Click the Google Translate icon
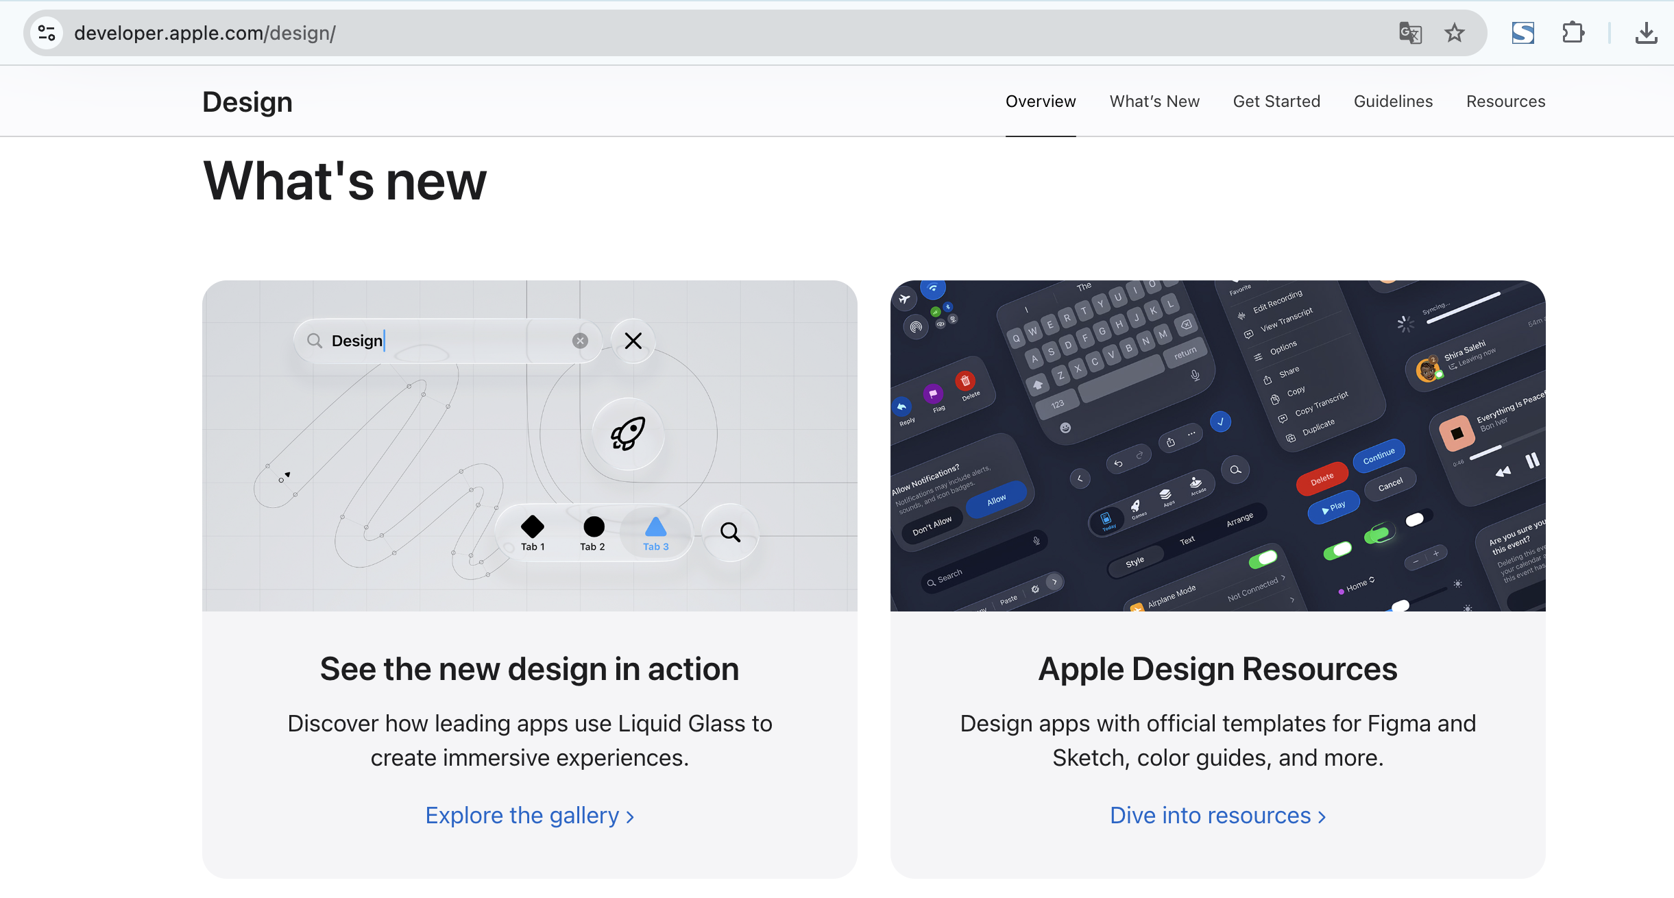This screenshot has height=898, width=1674. [x=1409, y=33]
